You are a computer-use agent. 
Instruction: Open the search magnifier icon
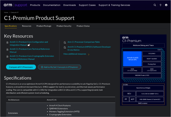pos(155,5)
